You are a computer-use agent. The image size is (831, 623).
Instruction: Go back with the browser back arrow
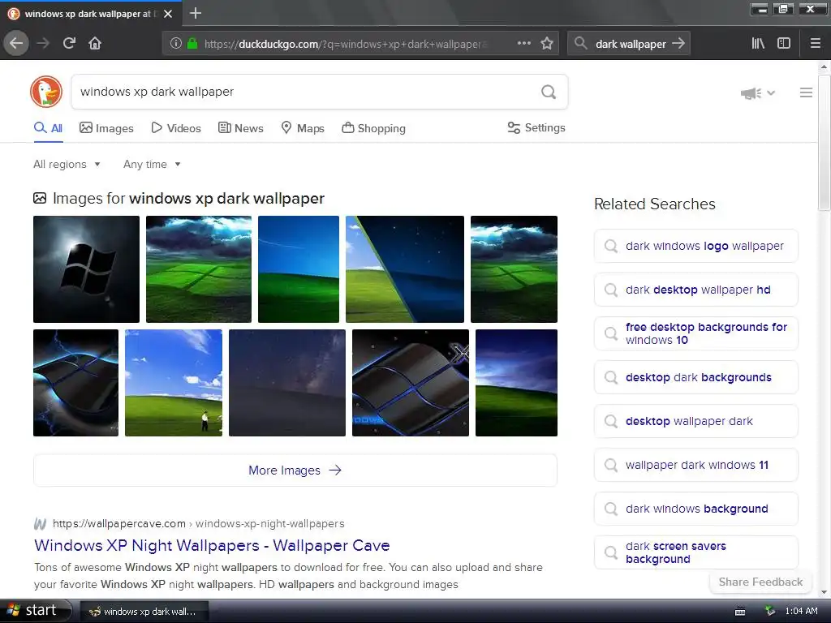tap(16, 44)
